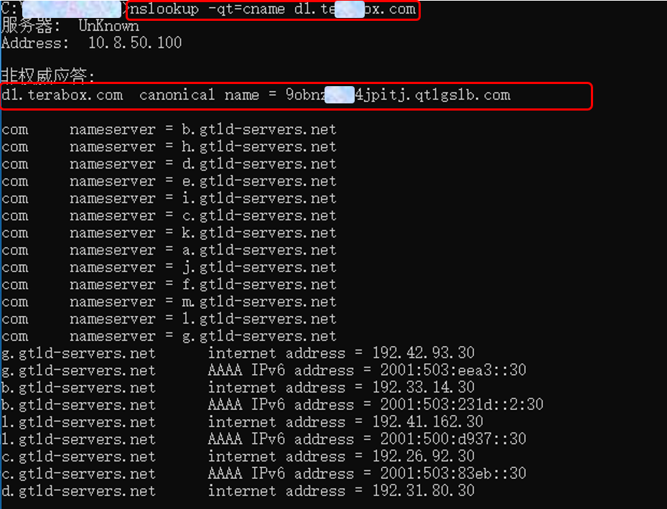This screenshot has height=509, width=667.
Task: Click l.gtld-servers.net in the 192.41.162.30 row
Action: (78, 422)
